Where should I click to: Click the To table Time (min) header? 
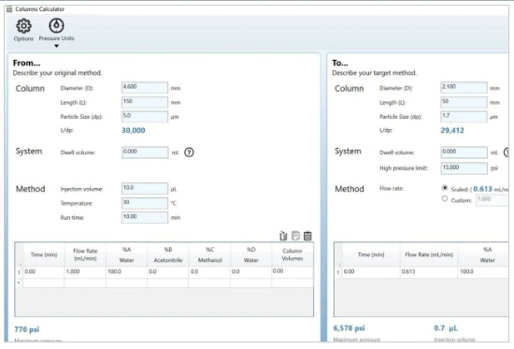coord(371,254)
